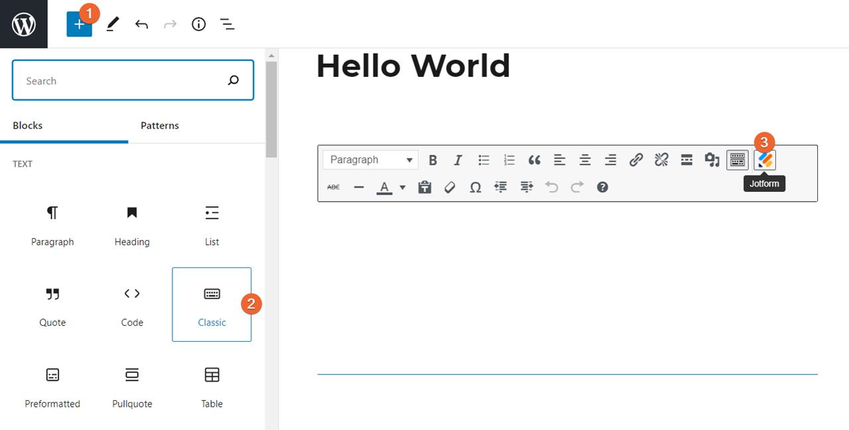The image size is (849, 430).
Task: Toggle Strikethrough formatting
Action: pos(334,187)
